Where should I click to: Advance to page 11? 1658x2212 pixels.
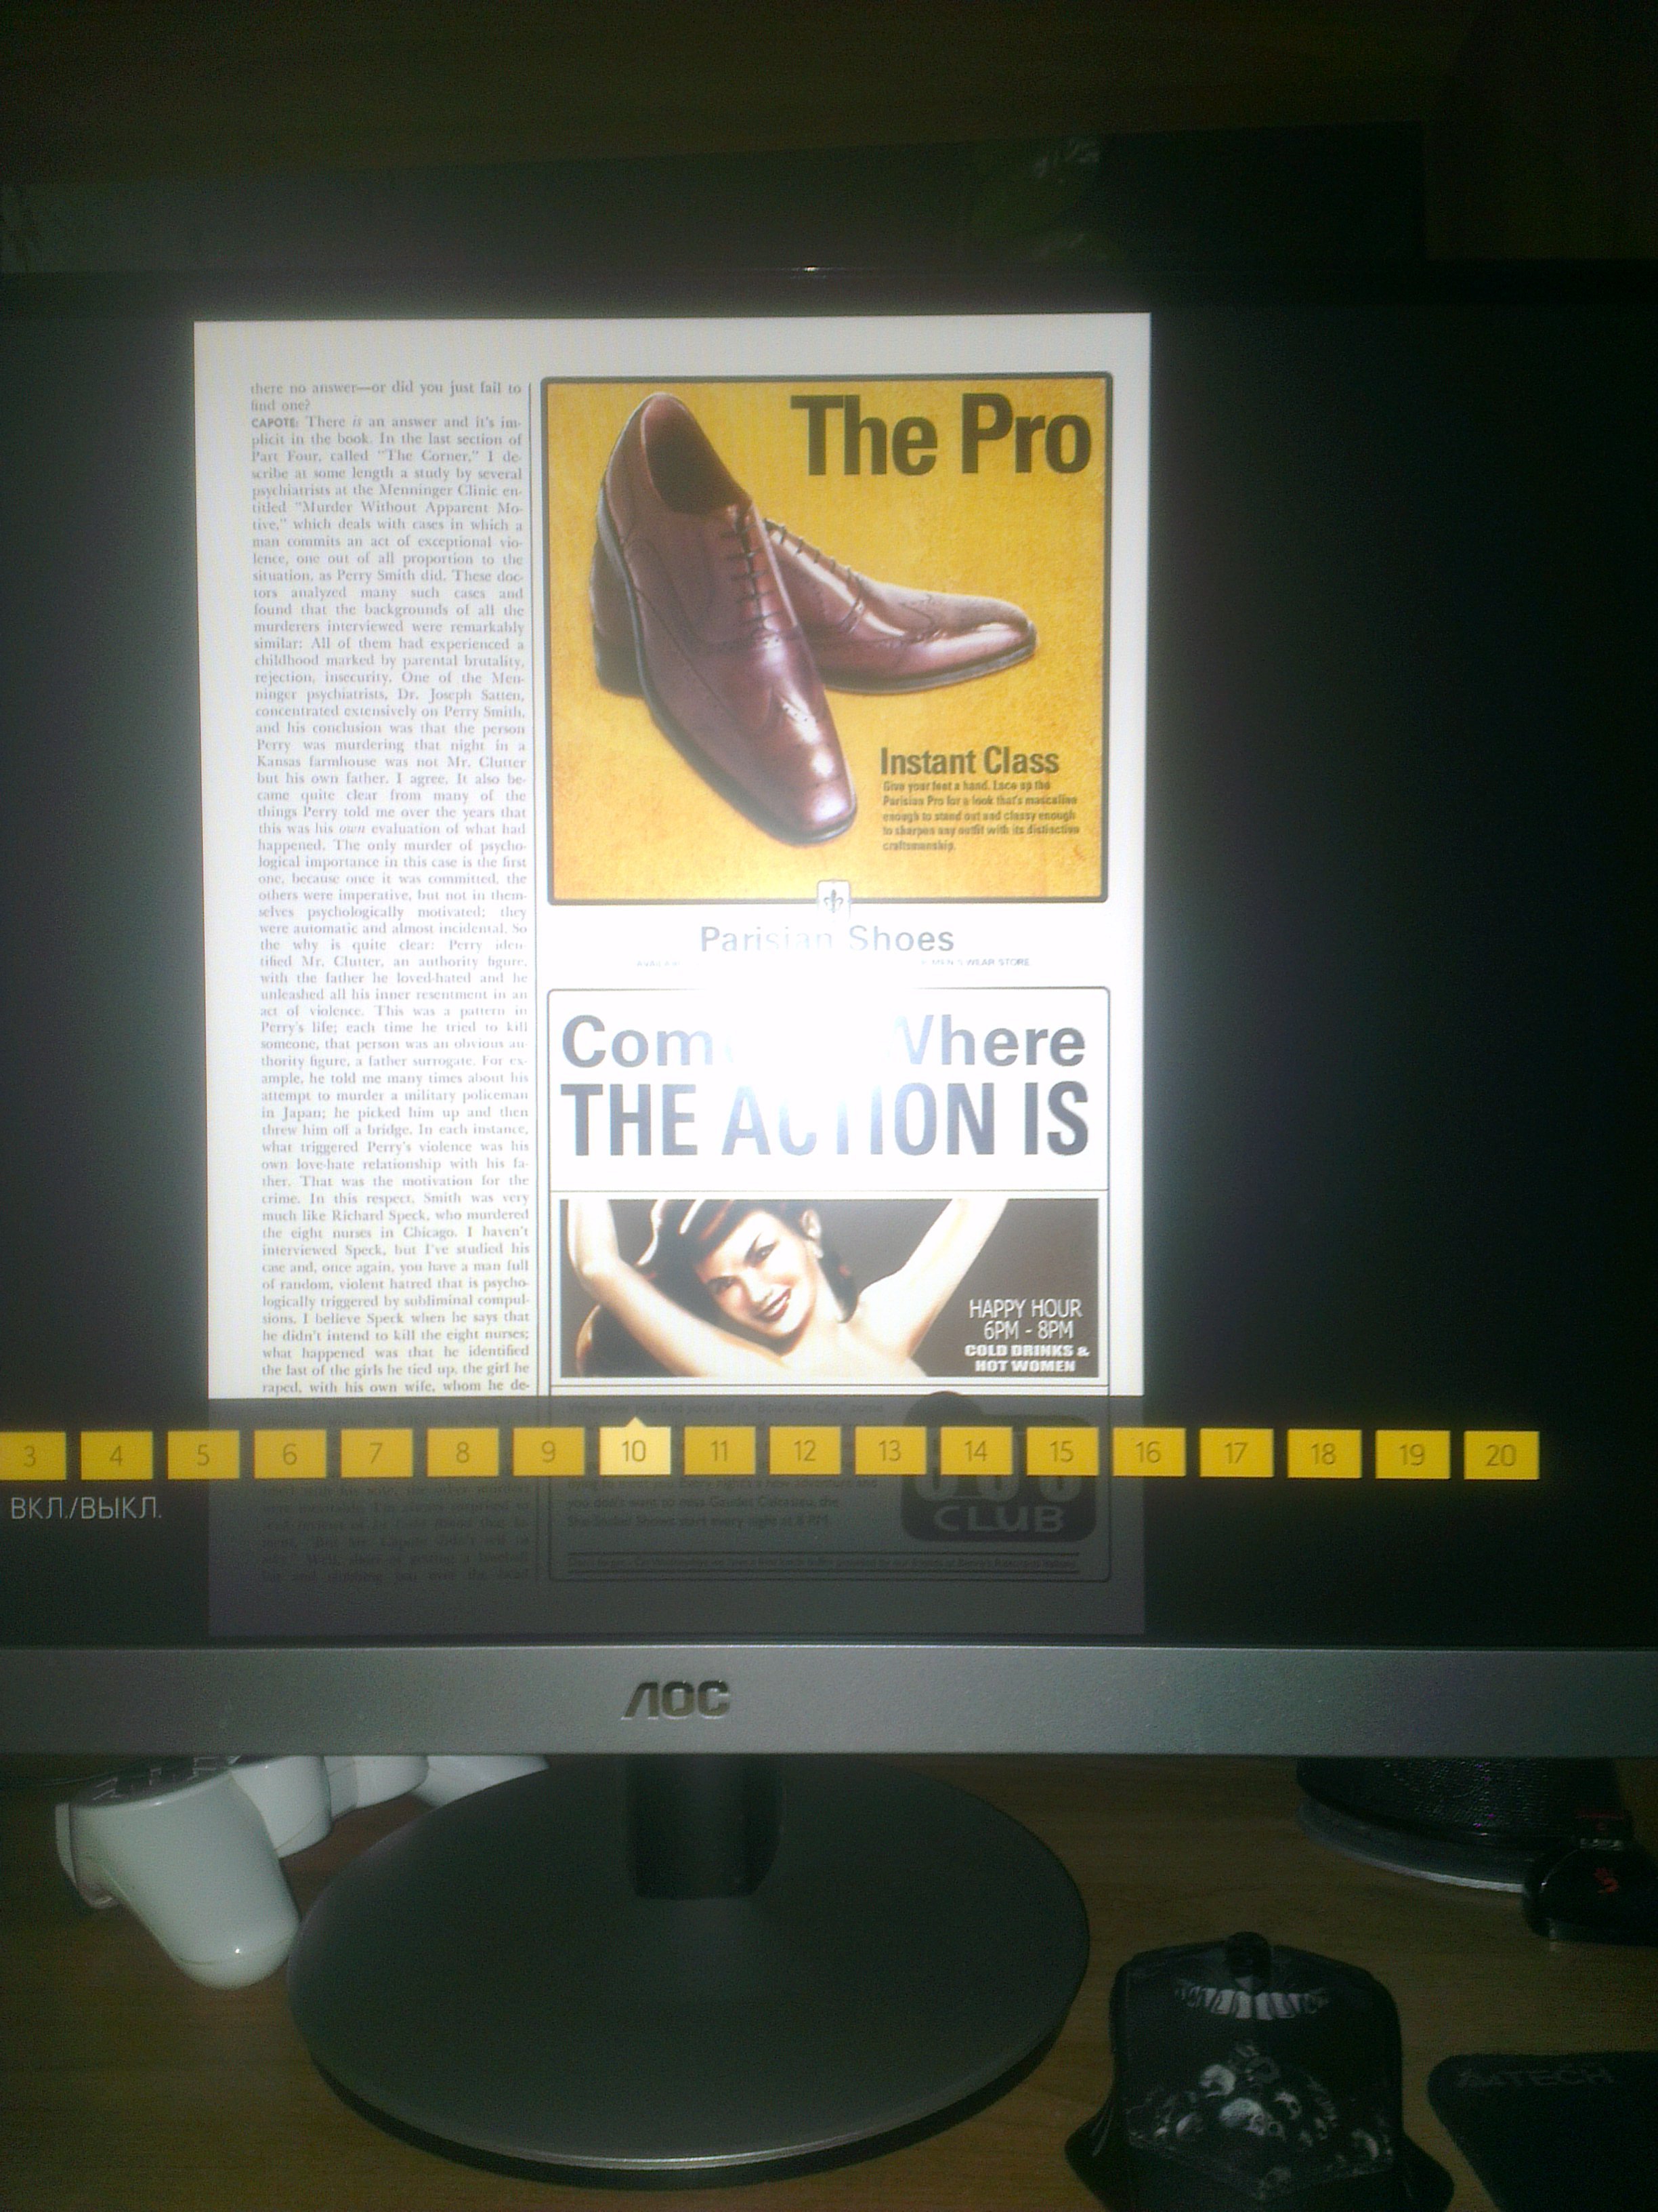click(x=719, y=1452)
